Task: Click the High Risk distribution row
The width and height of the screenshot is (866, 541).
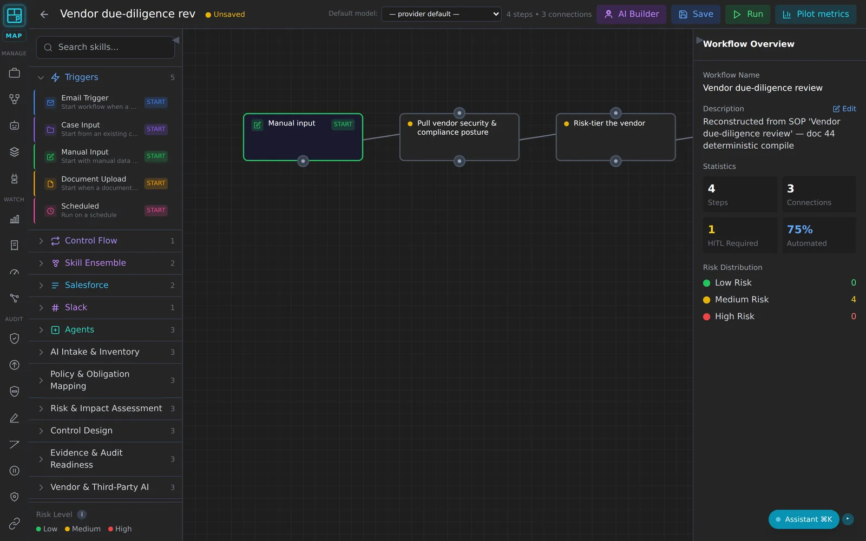Action: tap(779, 316)
